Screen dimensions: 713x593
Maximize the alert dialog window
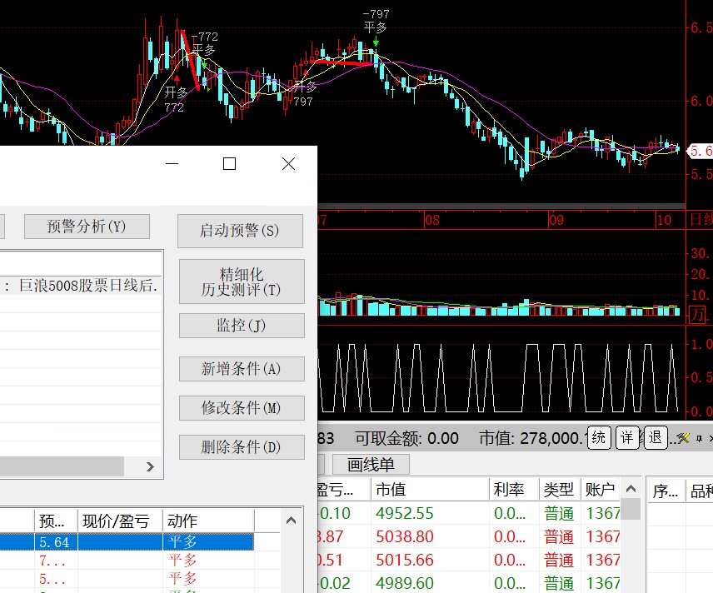coord(229,164)
